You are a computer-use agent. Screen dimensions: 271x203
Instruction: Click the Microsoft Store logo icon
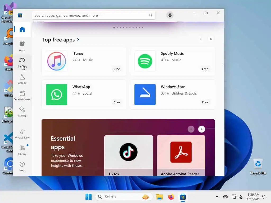pos(20,15)
